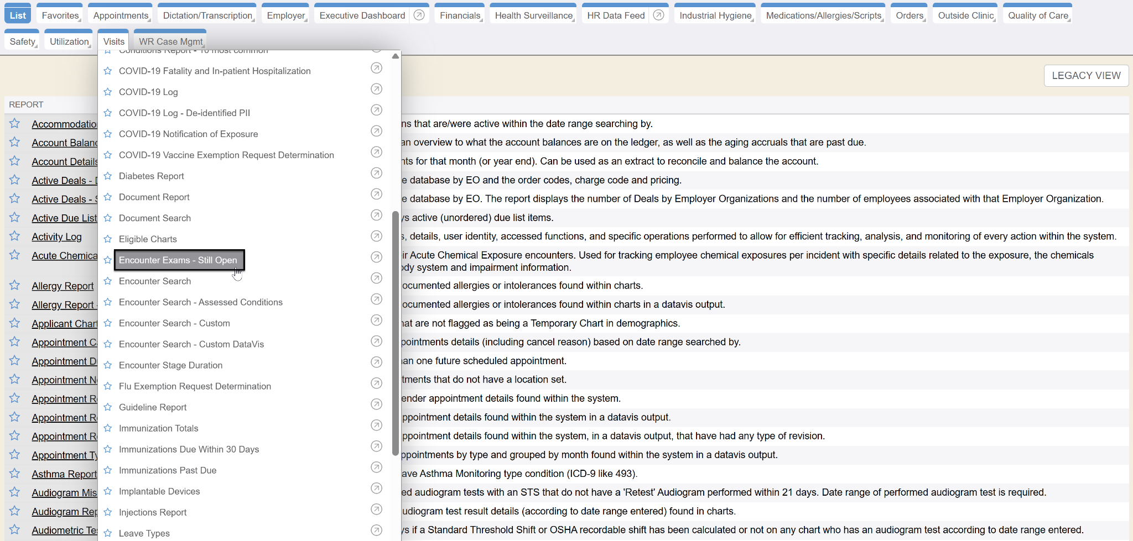Click pop-out icon for Document Search
The image size is (1133, 541).
tap(376, 215)
